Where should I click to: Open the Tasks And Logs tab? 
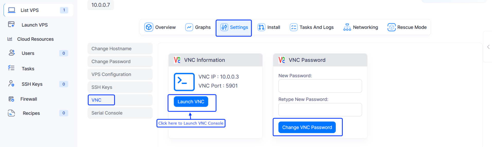pos(312,27)
